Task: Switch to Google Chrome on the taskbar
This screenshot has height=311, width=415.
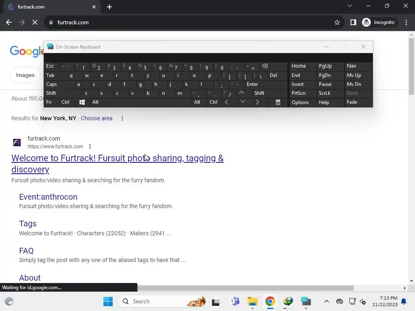Action: click(x=270, y=301)
